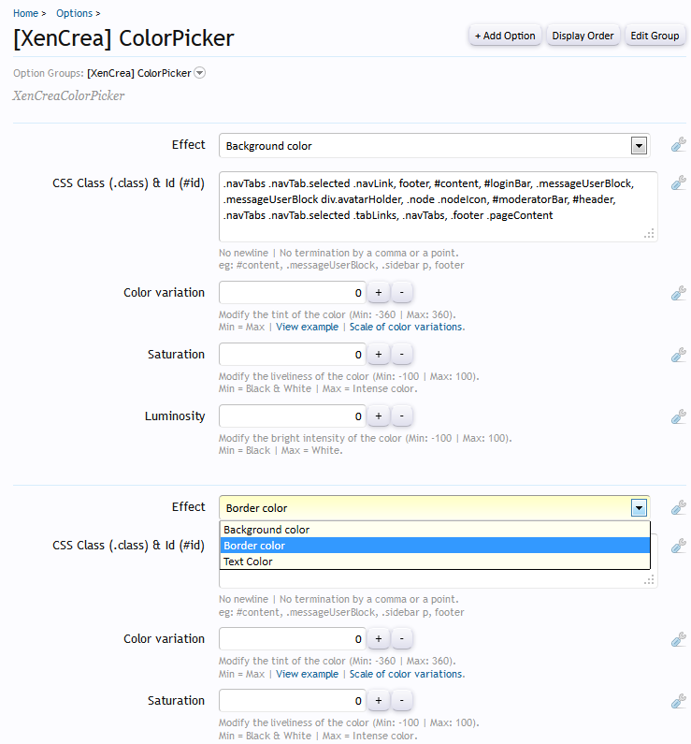This screenshot has height=744, width=691.
Task: Choose Border color in open dropdown list
Action: (x=435, y=546)
